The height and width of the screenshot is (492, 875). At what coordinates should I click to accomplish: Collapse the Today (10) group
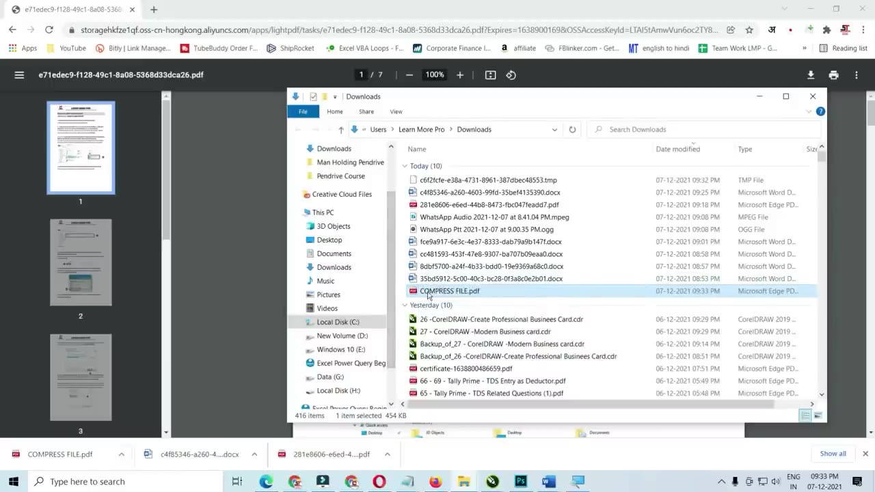coord(405,166)
